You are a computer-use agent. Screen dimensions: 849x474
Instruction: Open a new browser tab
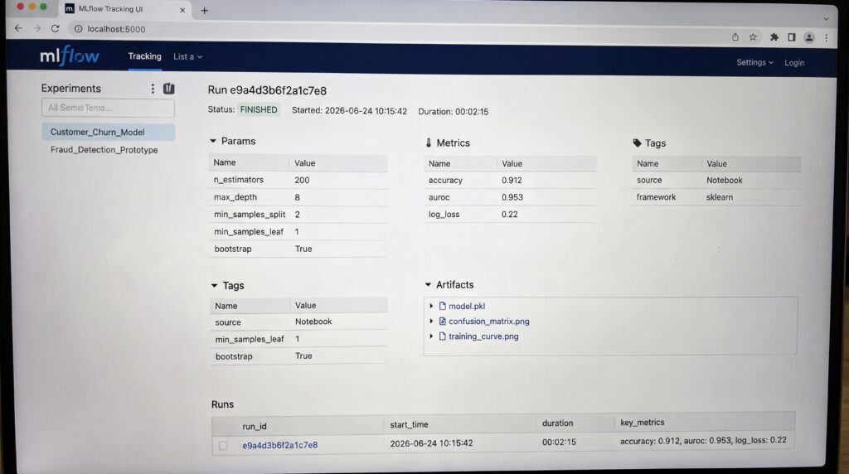click(204, 10)
